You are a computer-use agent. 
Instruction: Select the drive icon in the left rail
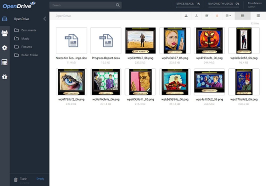tap(5, 19)
